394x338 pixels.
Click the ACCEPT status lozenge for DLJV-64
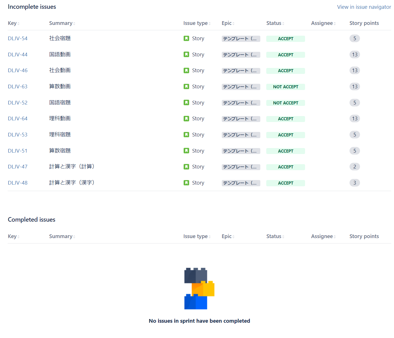tap(286, 119)
